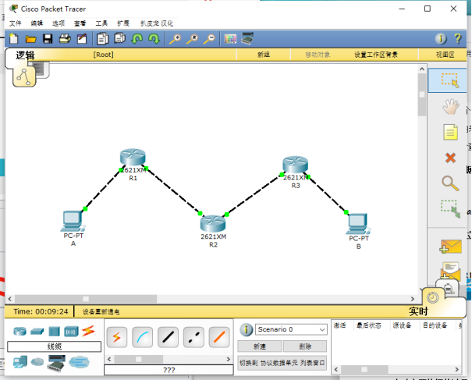472x380 pixels.
Task: Select PC-PT B on the workspace
Action: point(358,224)
